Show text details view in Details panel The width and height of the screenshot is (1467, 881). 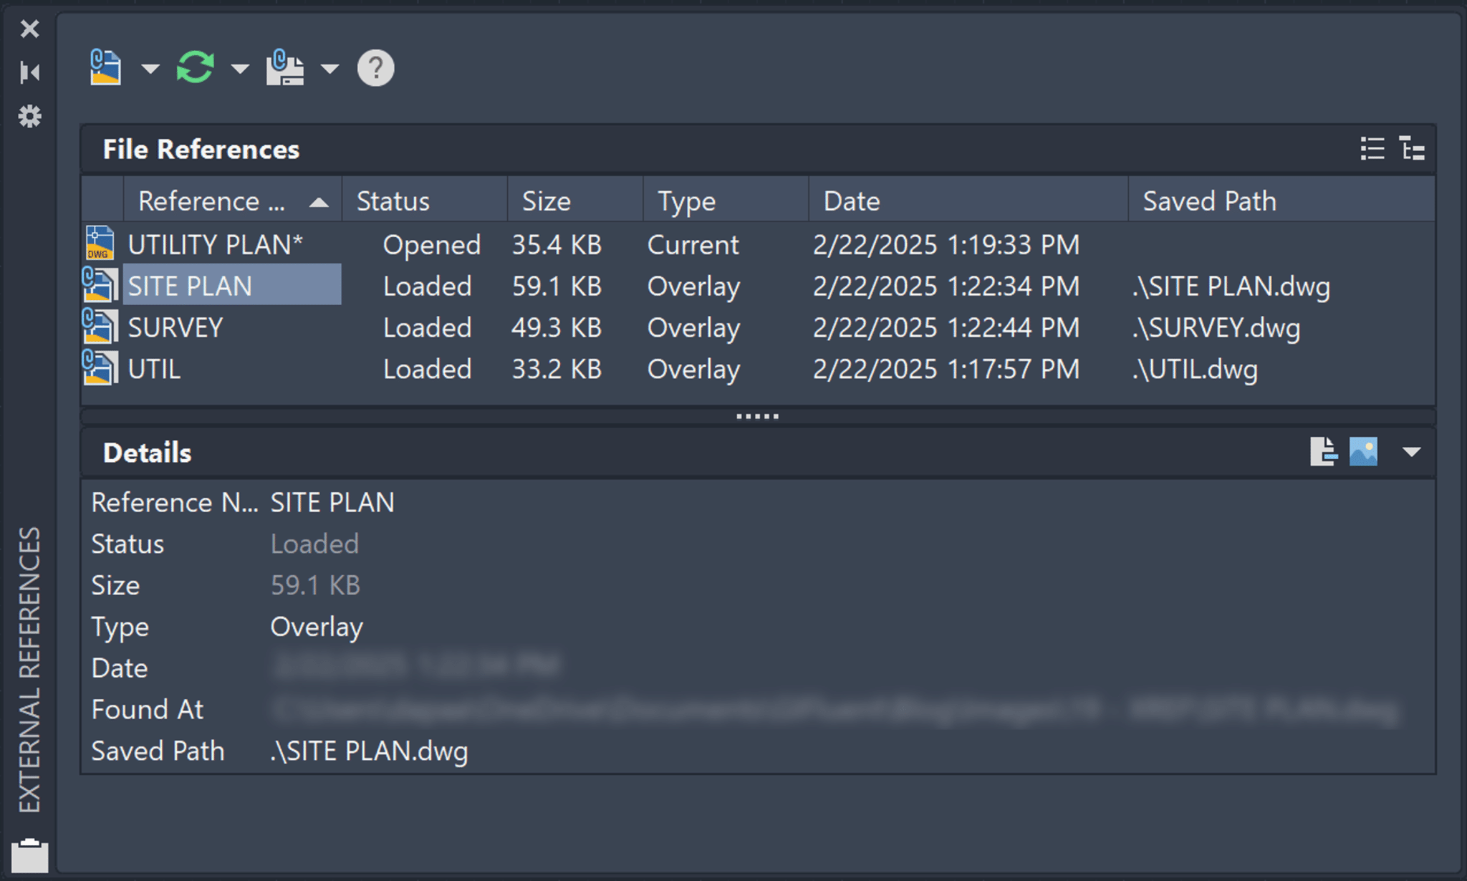pyautogui.click(x=1322, y=452)
